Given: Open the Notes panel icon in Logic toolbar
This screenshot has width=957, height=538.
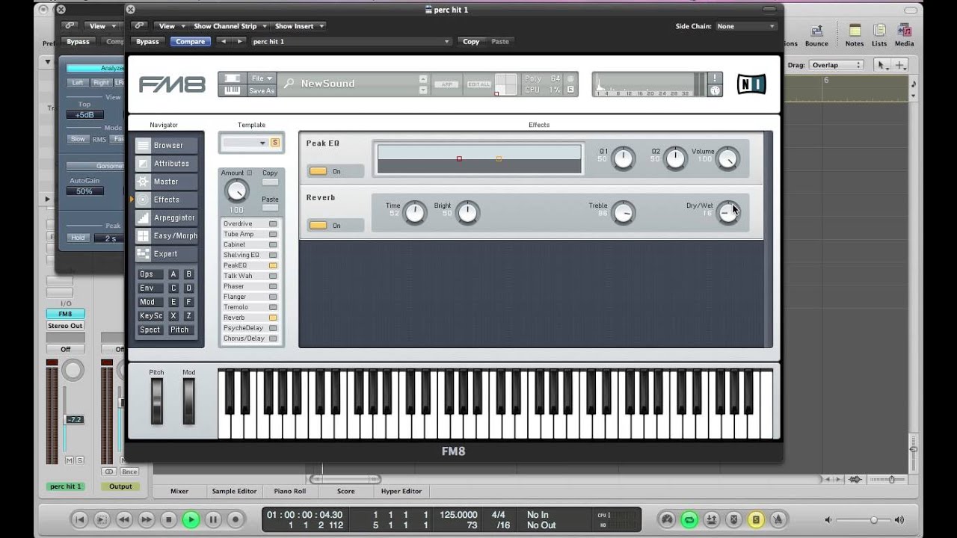Looking at the screenshot, I should click(x=855, y=35).
